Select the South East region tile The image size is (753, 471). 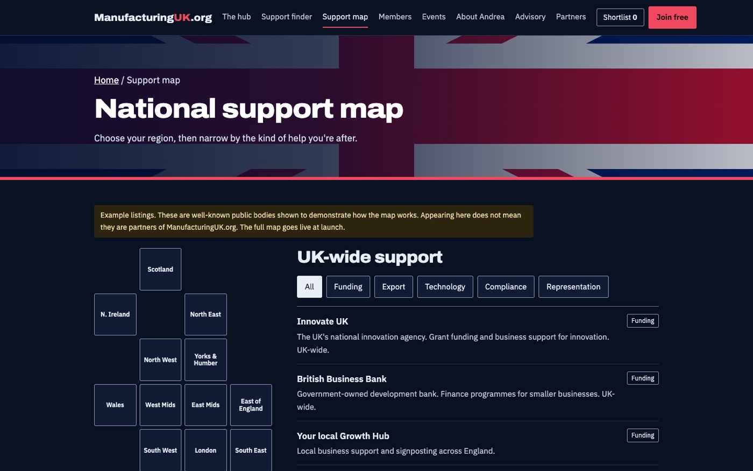pos(251,450)
